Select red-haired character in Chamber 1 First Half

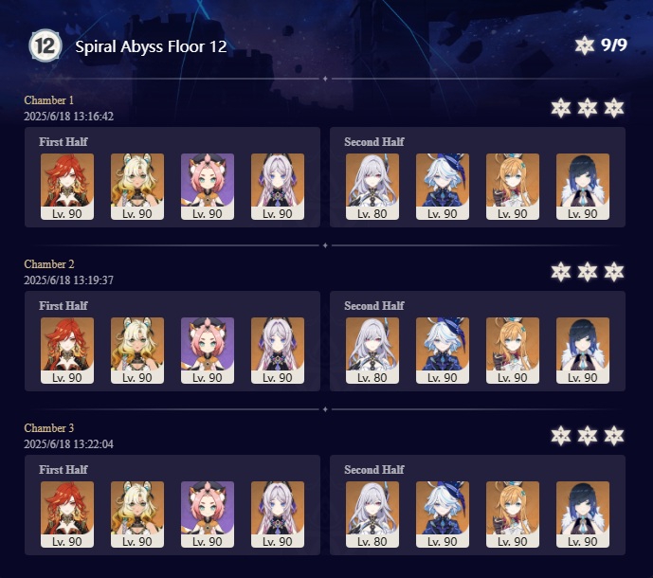tap(67, 187)
